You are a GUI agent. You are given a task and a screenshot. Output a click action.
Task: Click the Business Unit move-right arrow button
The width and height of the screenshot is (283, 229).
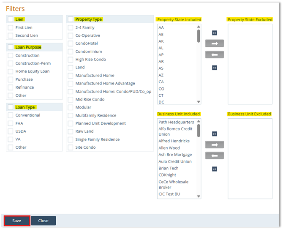click(x=214, y=145)
